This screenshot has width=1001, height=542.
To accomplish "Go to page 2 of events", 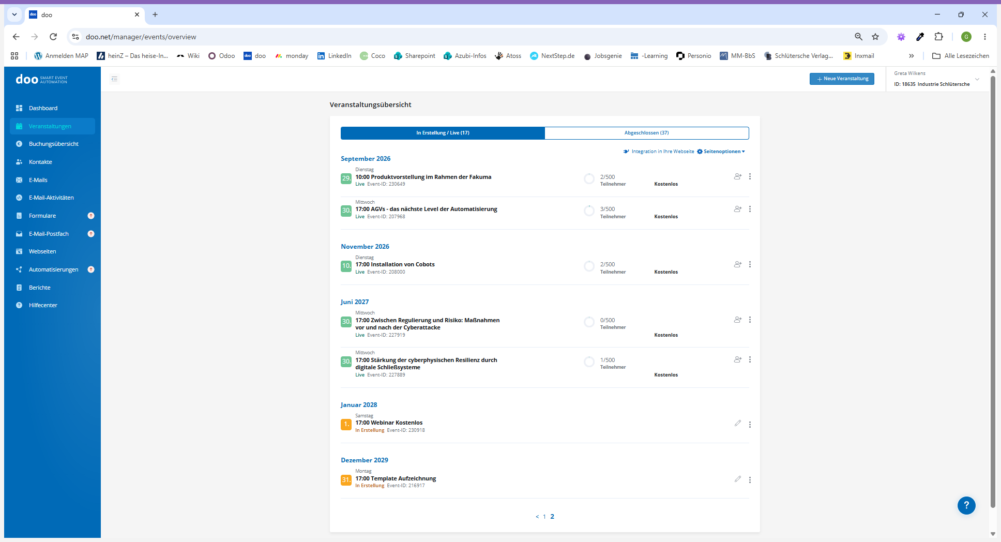I will [552, 517].
